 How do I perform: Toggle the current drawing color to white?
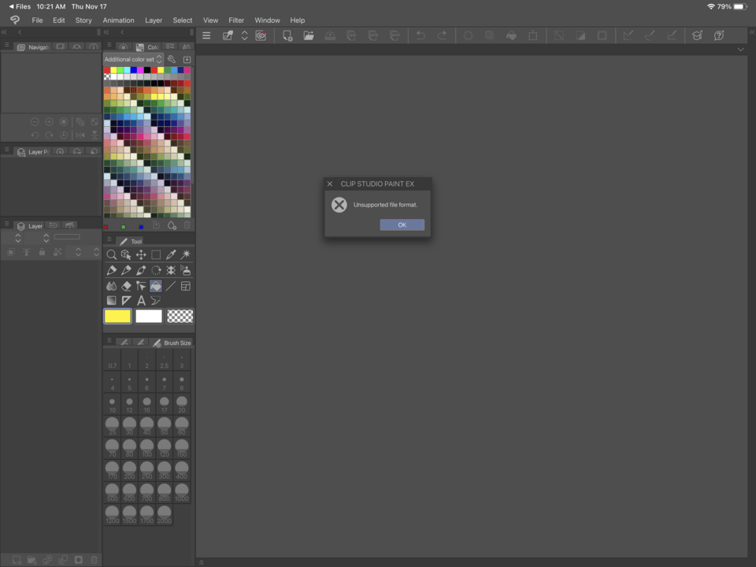149,316
